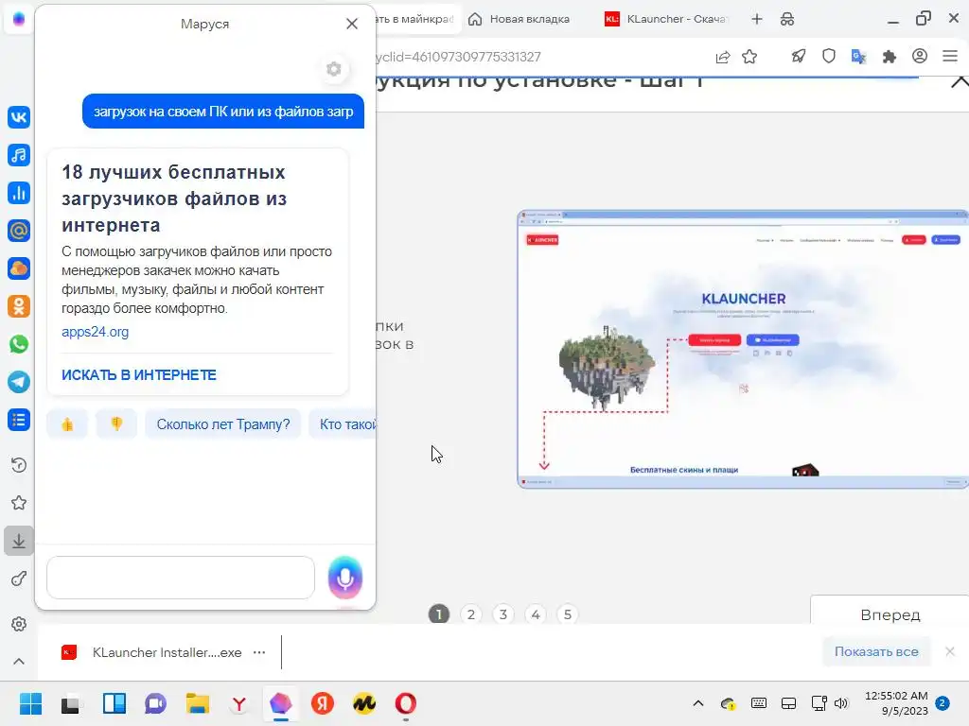The image size is (969, 726).
Task: Open the Telegram sidebar icon
Action: point(19,382)
